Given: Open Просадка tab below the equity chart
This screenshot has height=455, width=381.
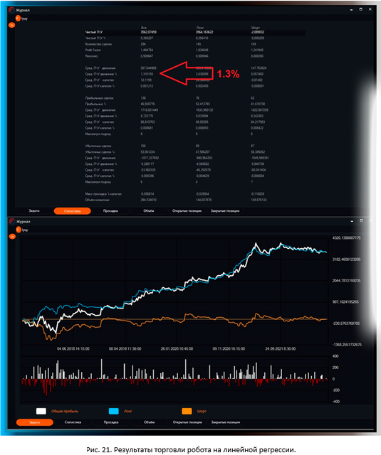Looking at the screenshot, I should [x=111, y=422].
